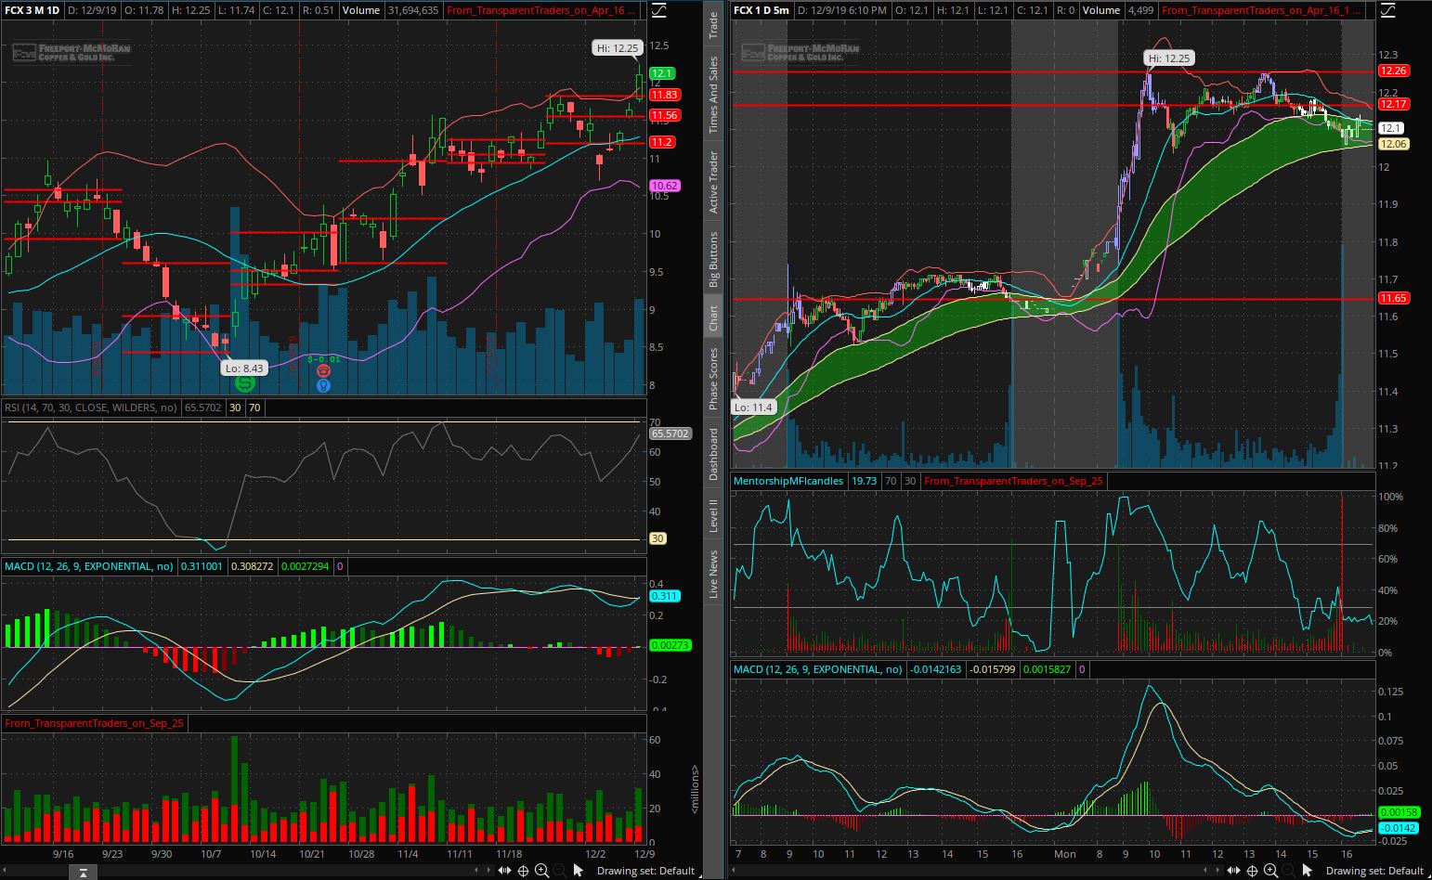
Task: Zoom in on the left chart
Action: pyautogui.click(x=541, y=870)
